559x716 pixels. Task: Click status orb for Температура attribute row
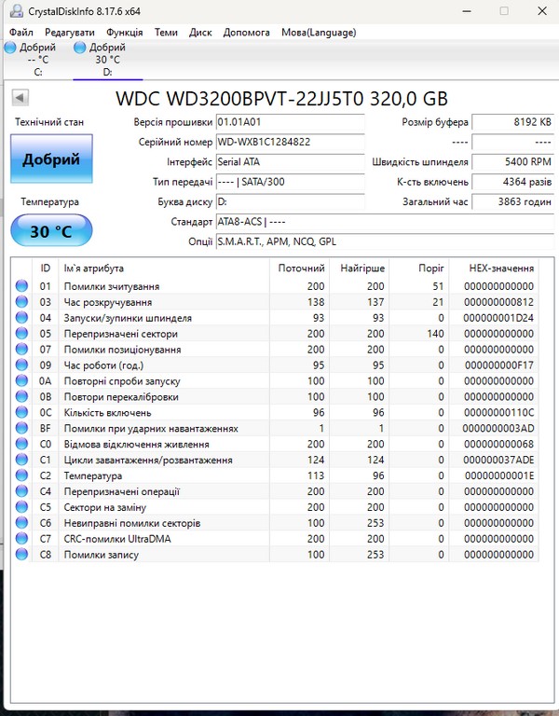coord(21,475)
